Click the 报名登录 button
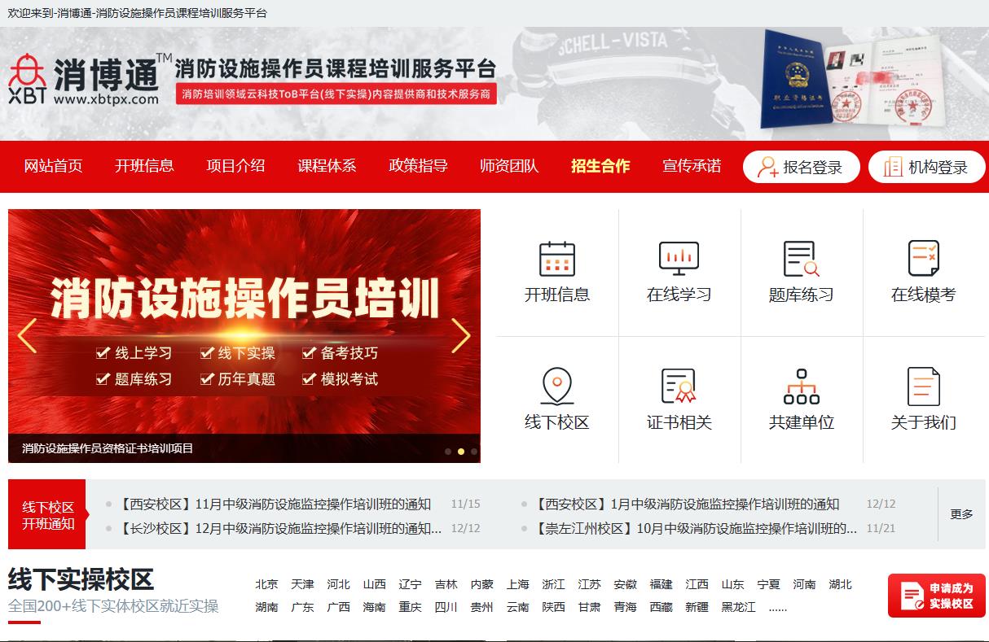Screen dimensions: 989x642 pos(802,167)
